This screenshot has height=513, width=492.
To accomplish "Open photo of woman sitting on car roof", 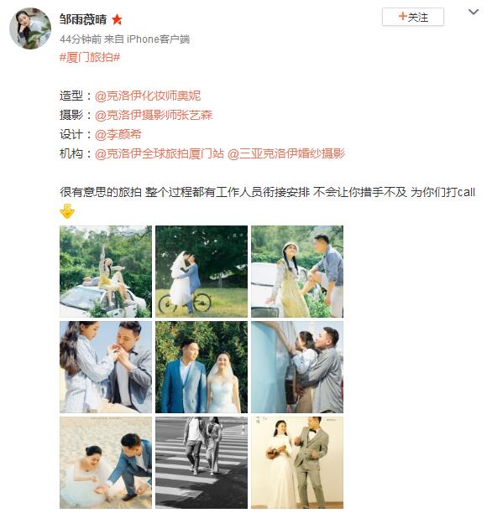I will [106, 272].
